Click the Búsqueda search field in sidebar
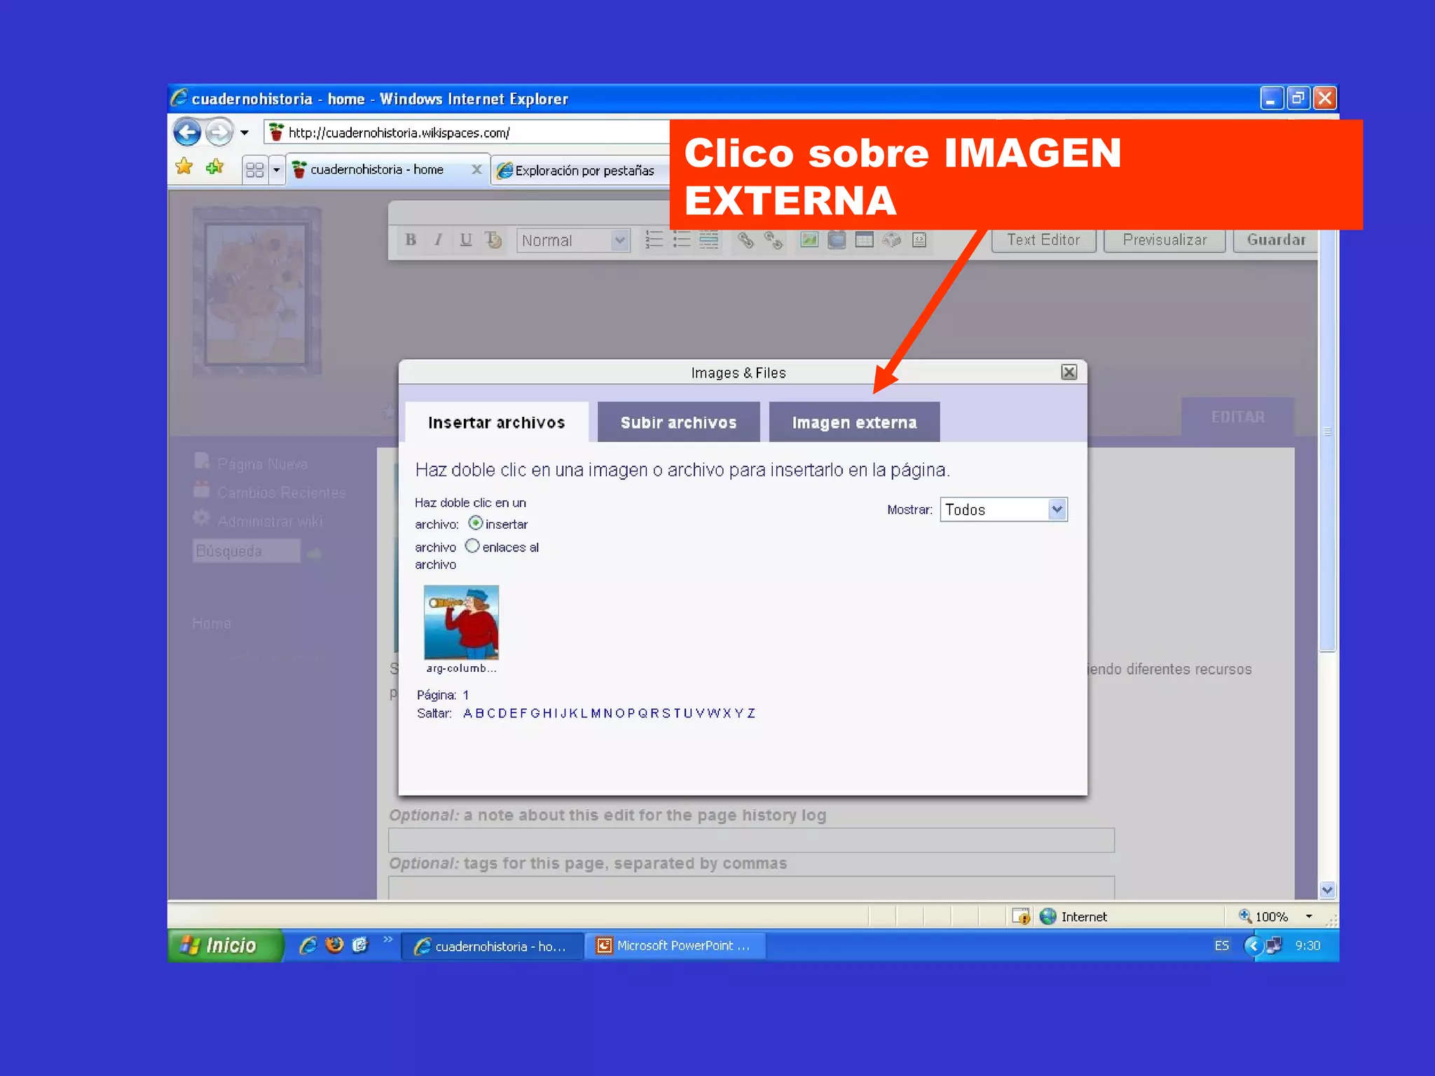 point(247,551)
